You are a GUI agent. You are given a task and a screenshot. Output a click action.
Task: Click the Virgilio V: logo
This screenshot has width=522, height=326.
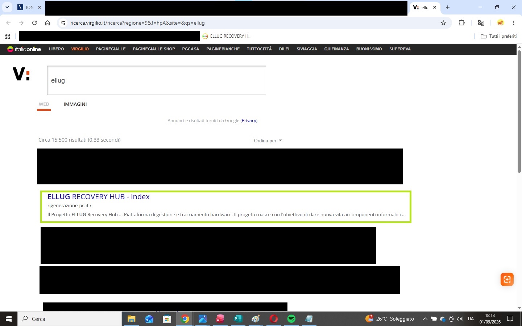[21, 74]
